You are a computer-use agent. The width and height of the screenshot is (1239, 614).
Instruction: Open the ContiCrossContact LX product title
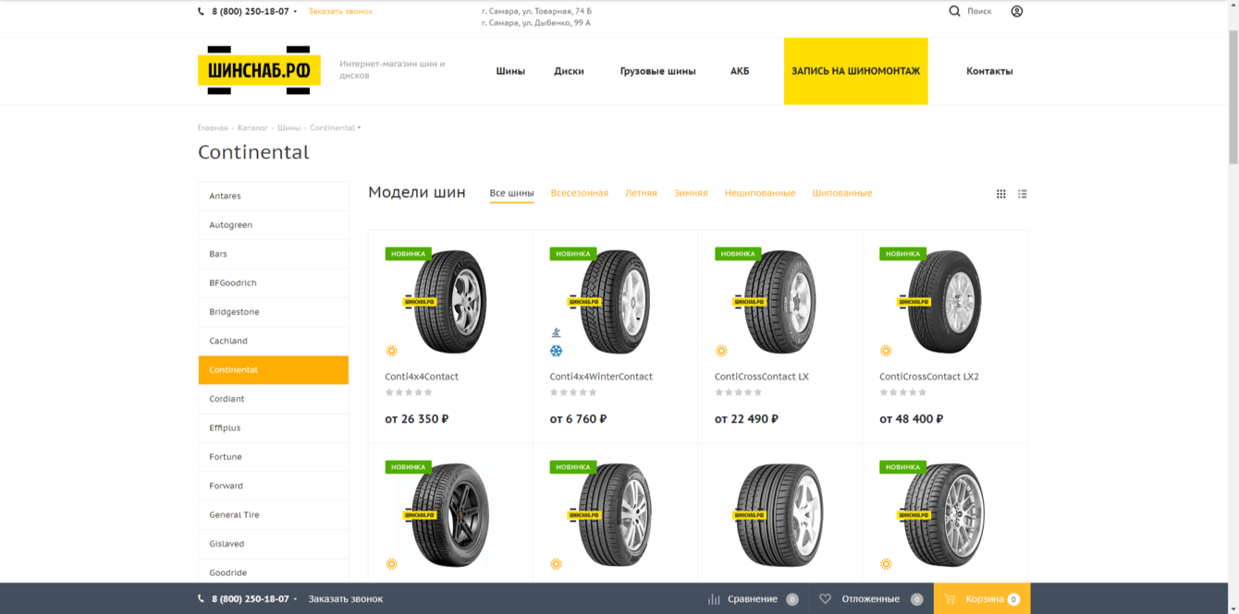pyautogui.click(x=761, y=377)
